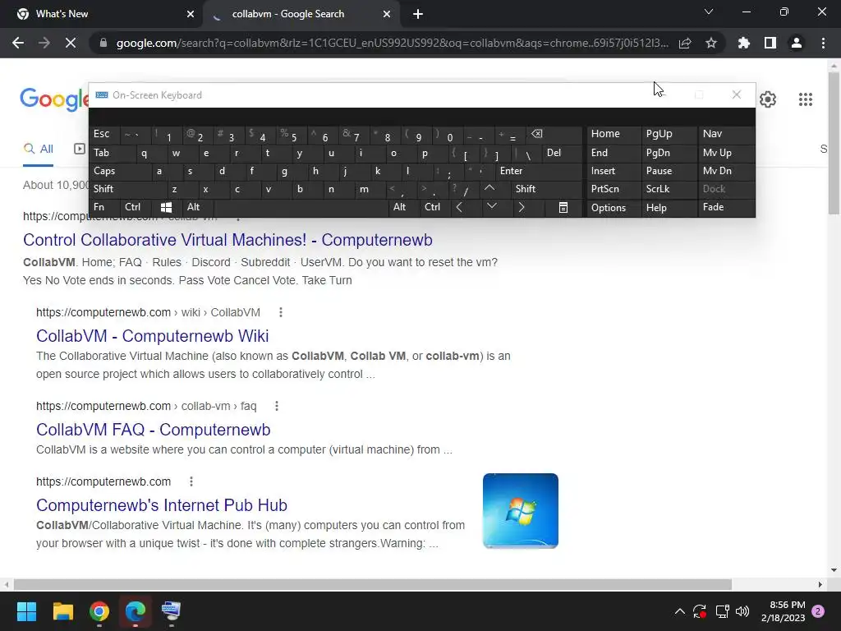Stop page loading with the X button
Image resolution: width=841 pixels, height=631 pixels.
[71, 43]
